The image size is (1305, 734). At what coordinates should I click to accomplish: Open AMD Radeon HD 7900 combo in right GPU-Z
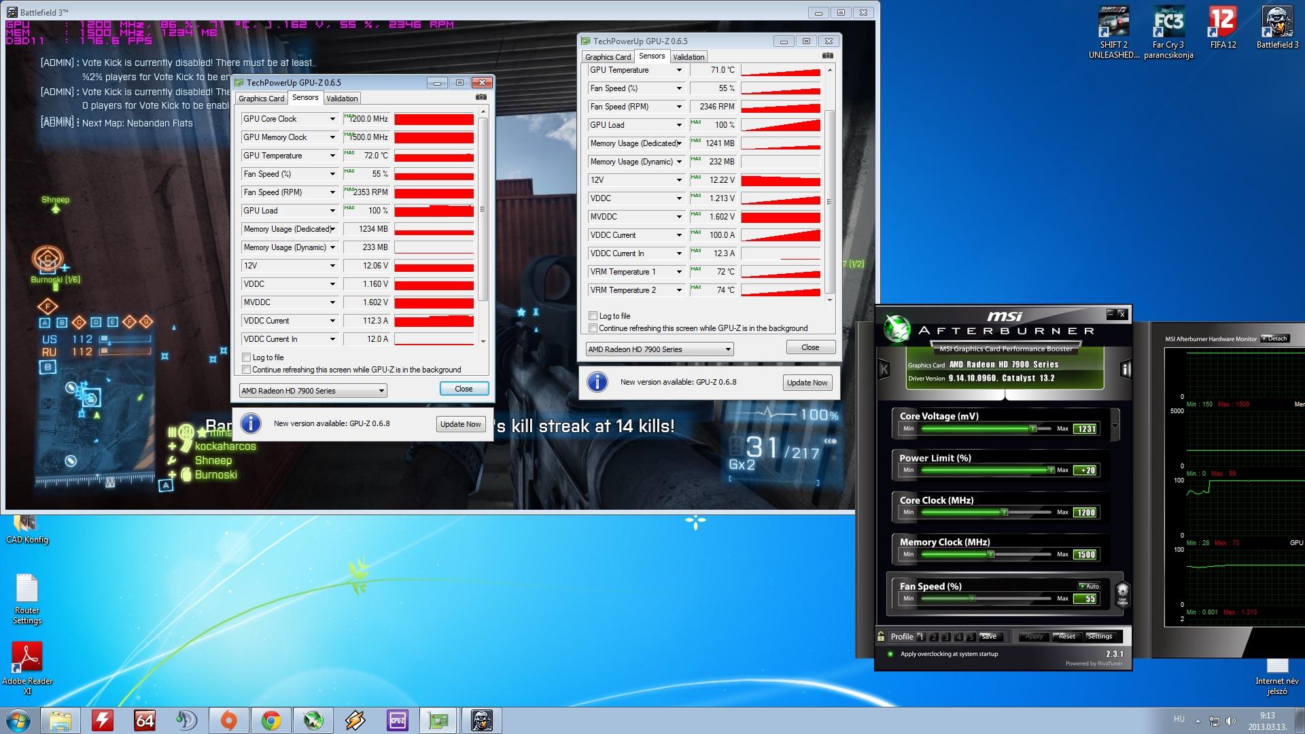pos(659,349)
